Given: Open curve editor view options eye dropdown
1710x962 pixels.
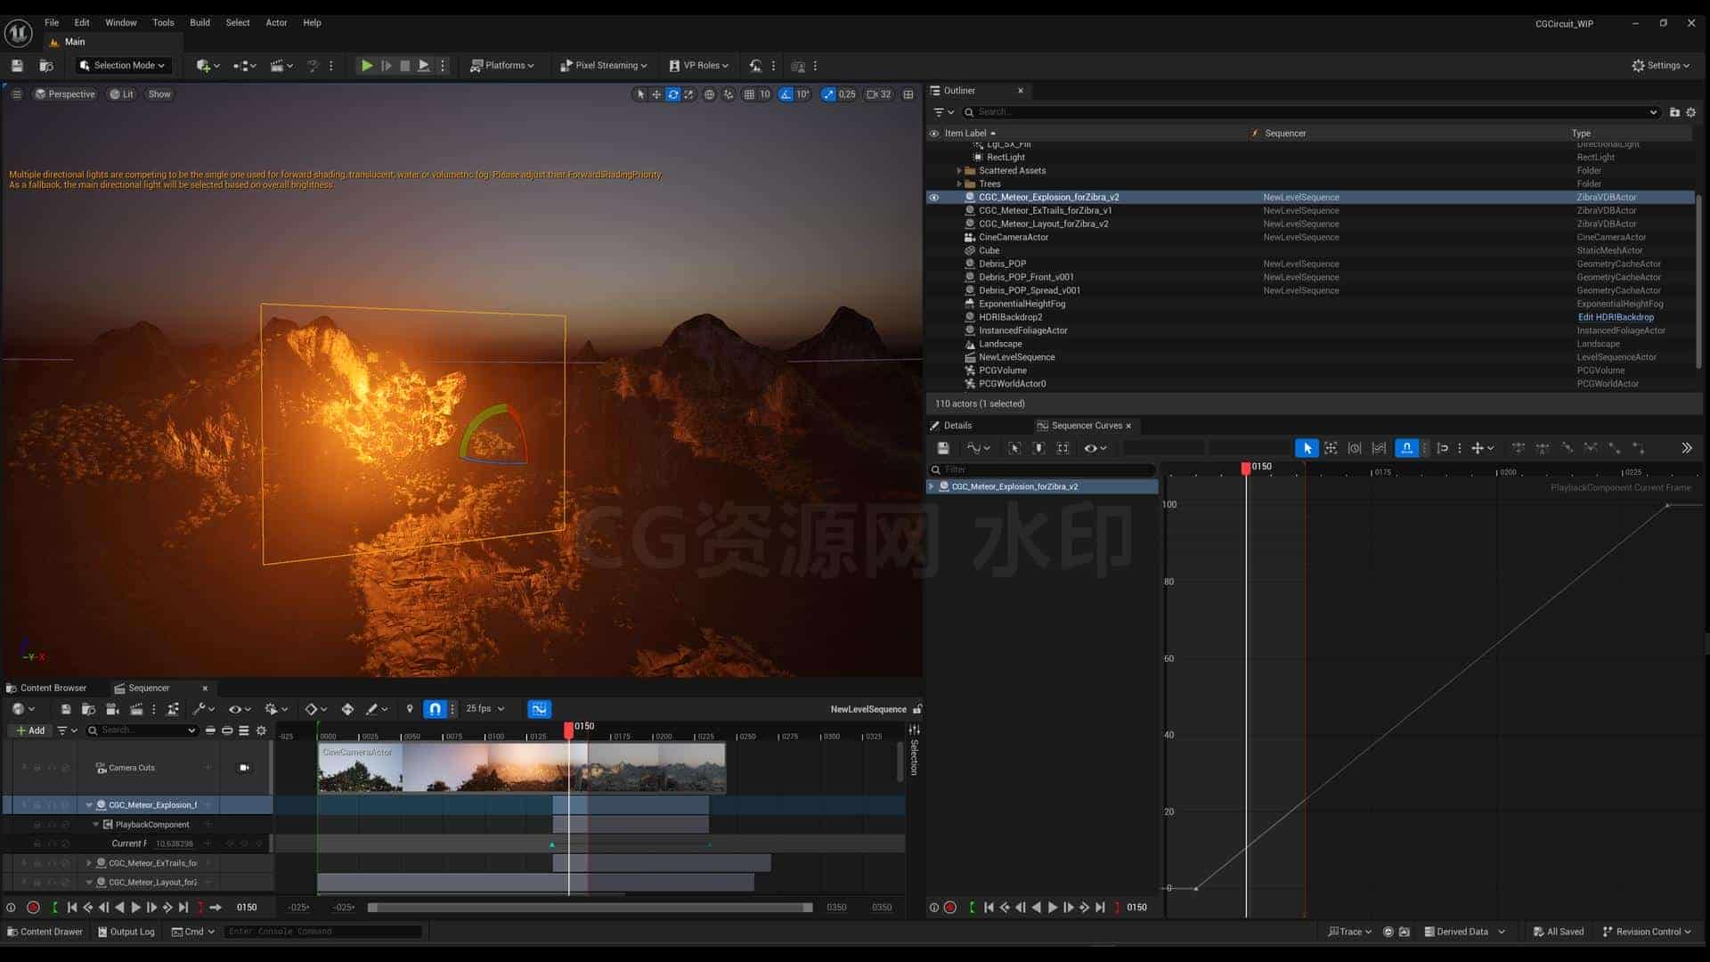Looking at the screenshot, I should pyautogui.click(x=1095, y=449).
